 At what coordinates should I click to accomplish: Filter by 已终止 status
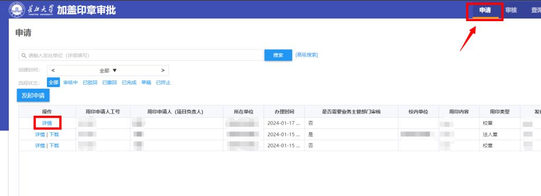(163, 82)
